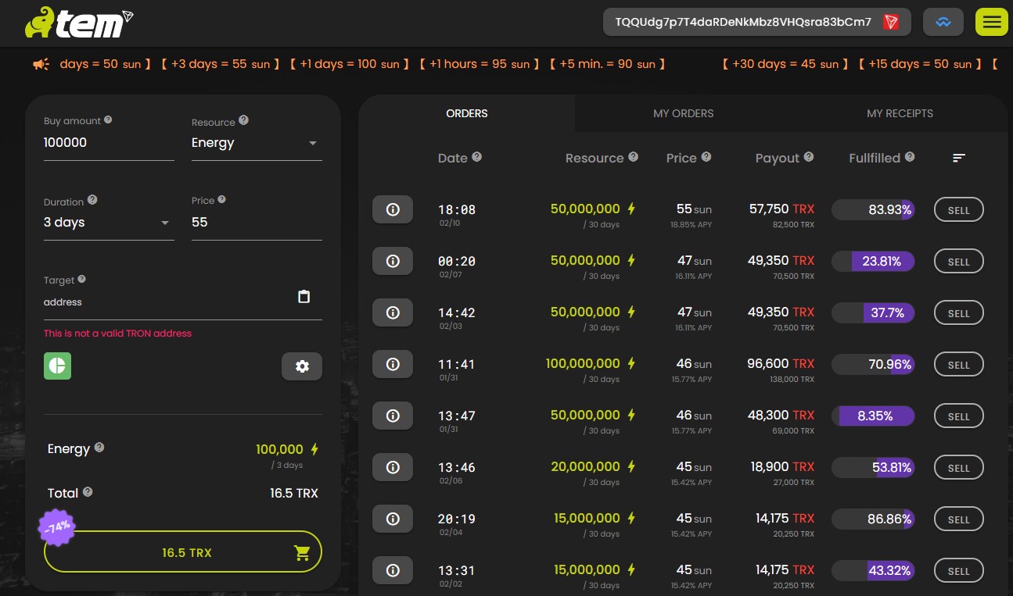Open info for the 14:42 order
The image size is (1013, 596).
click(x=393, y=312)
